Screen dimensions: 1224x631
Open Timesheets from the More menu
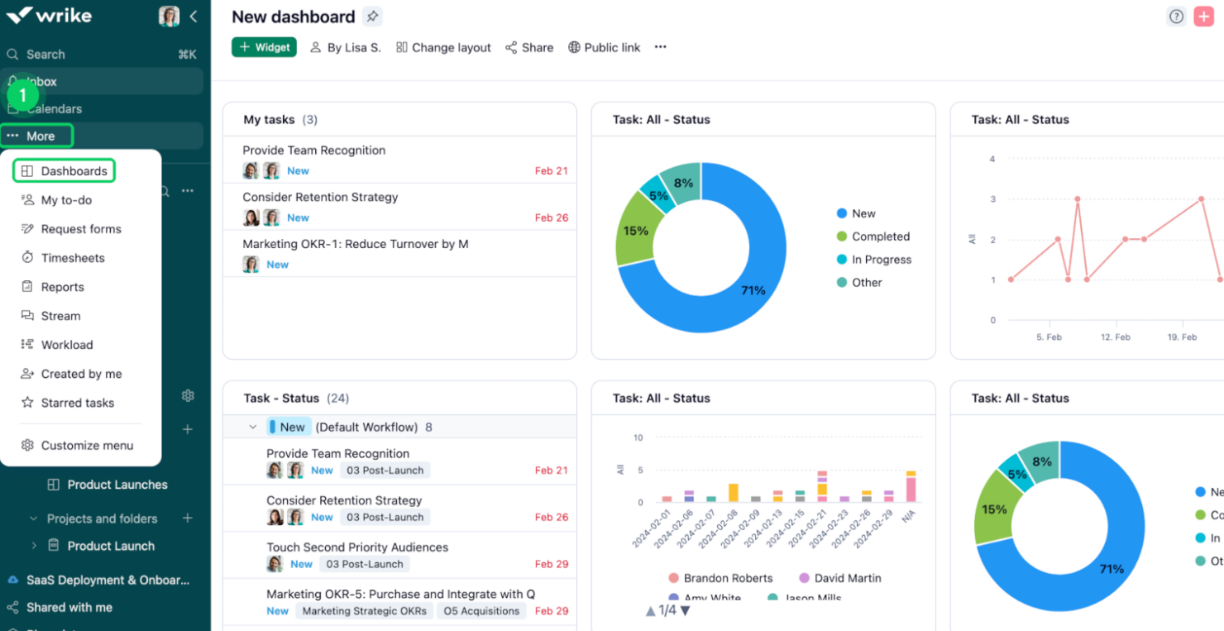coord(73,257)
